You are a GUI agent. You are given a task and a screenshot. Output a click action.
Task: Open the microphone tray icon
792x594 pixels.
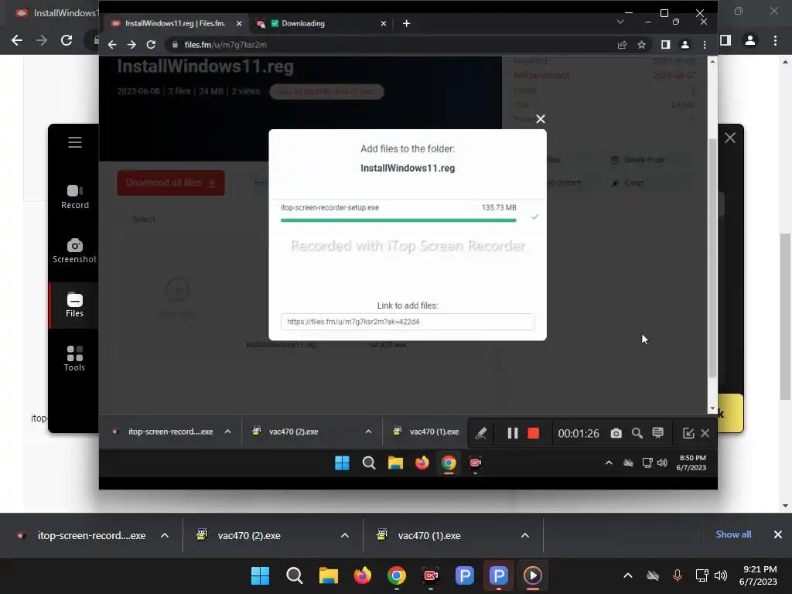click(x=678, y=575)
